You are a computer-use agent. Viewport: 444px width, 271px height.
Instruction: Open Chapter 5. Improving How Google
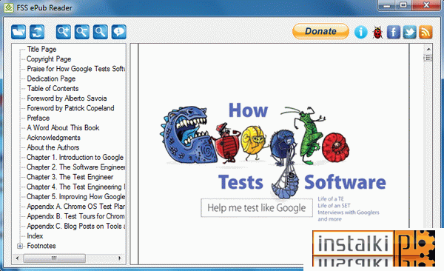point(76,196)
